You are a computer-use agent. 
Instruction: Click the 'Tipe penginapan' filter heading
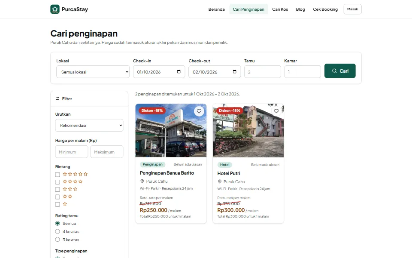click(71, 251)
